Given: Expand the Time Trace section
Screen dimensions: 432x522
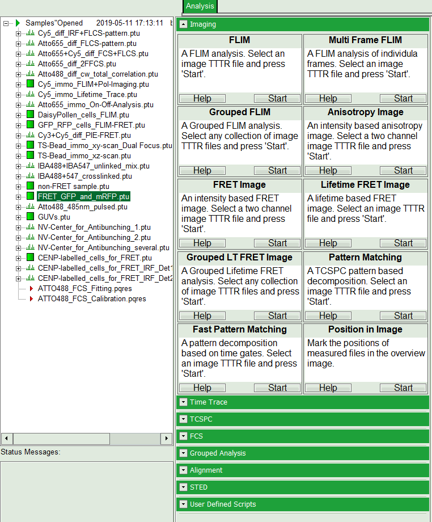Looking at the screenshot, I should (183, 402).
